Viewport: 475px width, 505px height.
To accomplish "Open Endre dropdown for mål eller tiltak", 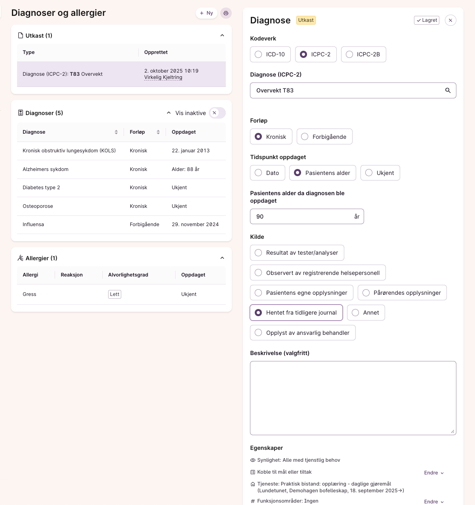I will (434, 473).
